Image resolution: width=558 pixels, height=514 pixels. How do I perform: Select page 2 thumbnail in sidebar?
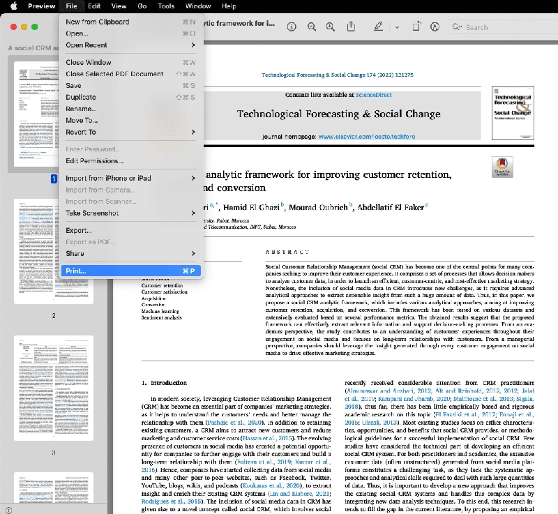[36, 251]
